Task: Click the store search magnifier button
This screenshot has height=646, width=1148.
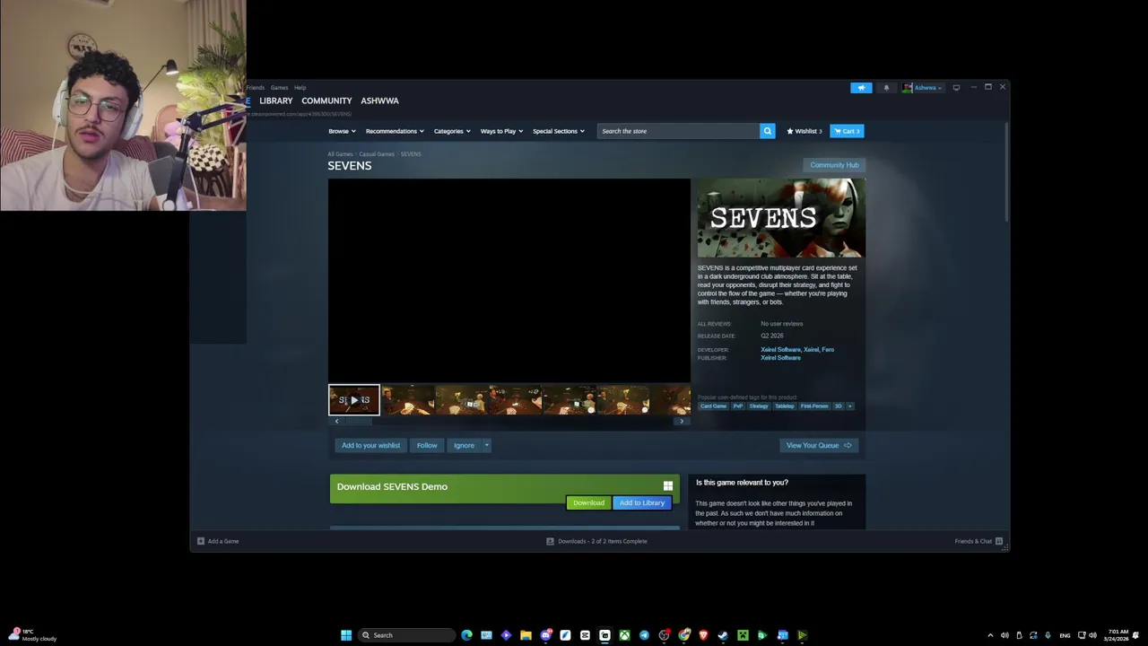Action: click(x=768, y=131)
